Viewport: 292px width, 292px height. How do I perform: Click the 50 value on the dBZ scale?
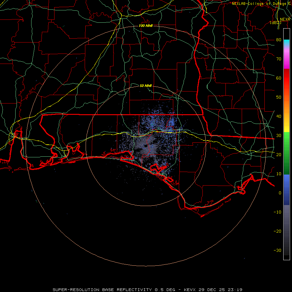pyautogui.click(x=279, y=97)
